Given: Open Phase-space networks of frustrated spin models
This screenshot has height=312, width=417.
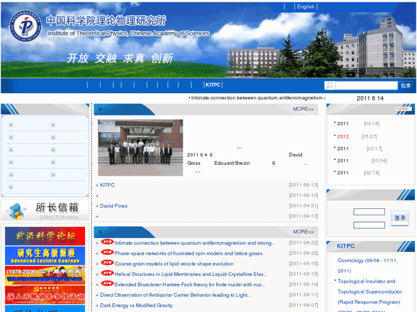Looking at the screenshot, I should tap(188, 253).
